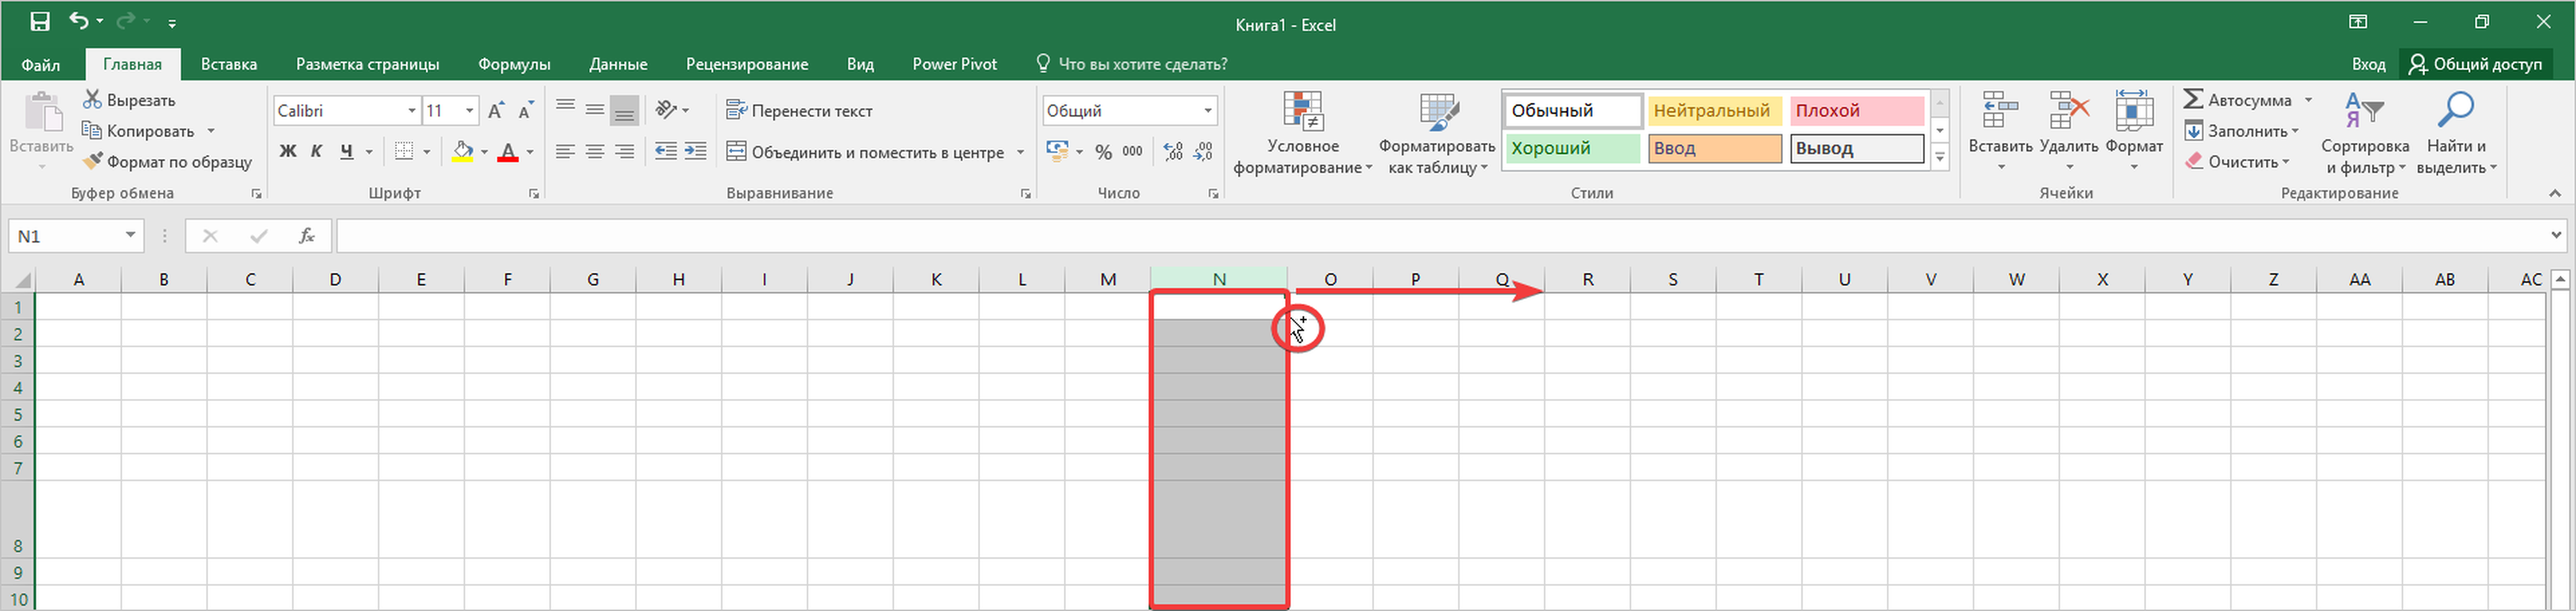Click the Общий доступ share button
2576x611 pixels.
click(2475, 64)
